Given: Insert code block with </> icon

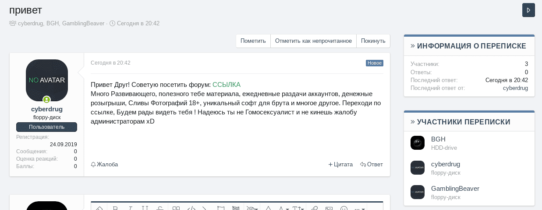Looking at the screenshot, I should (x=191, y=208).
